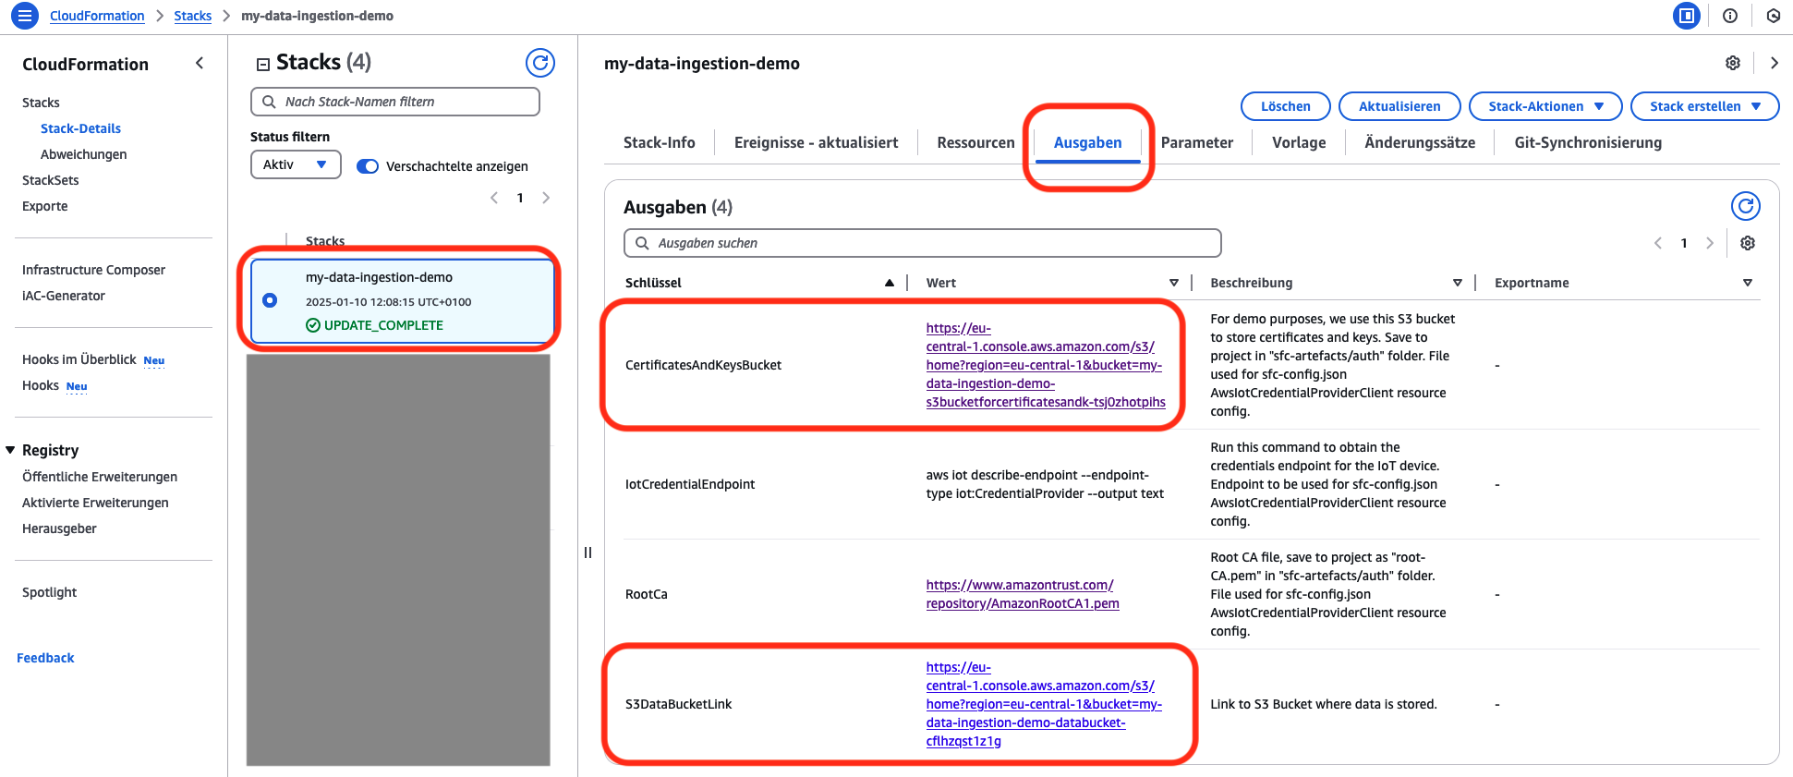Switch to the Vorlage tab
Viewport: 1793px width, 777px height.
pyautogui.click(x=1299, y=142)
